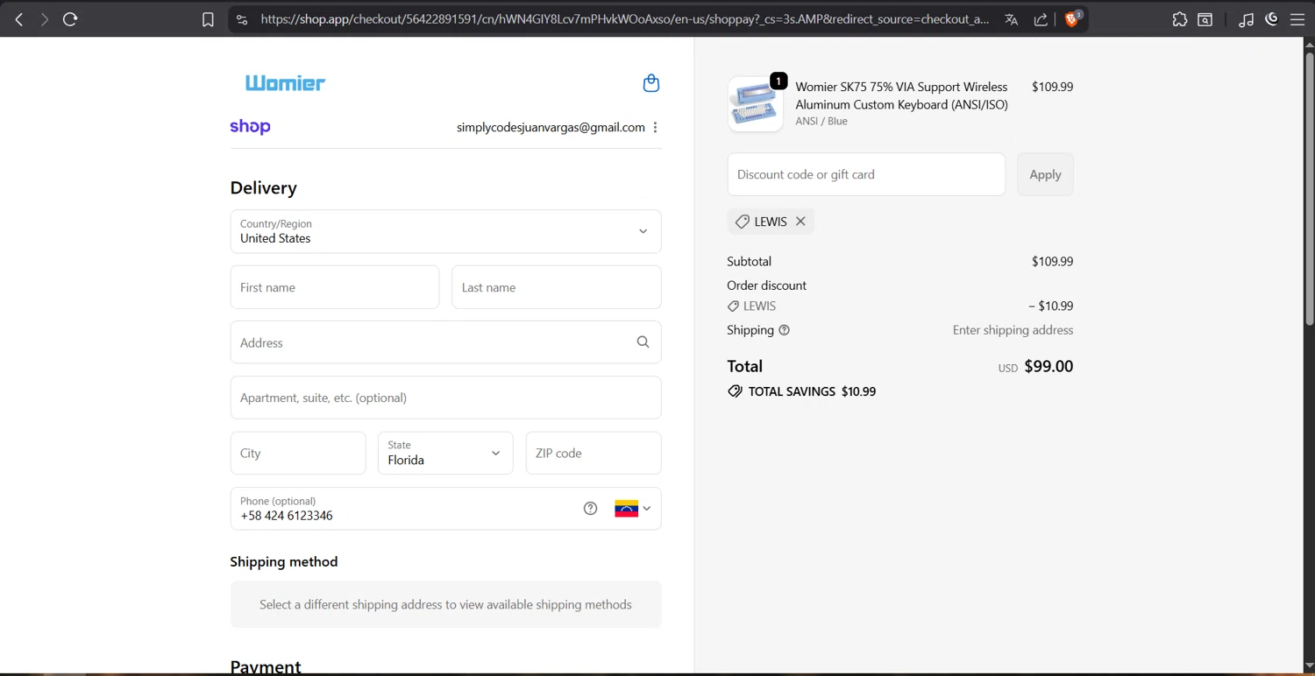Share this page from address bar
Viewport: 1315px width, 676px height.
pos(1041,19)
